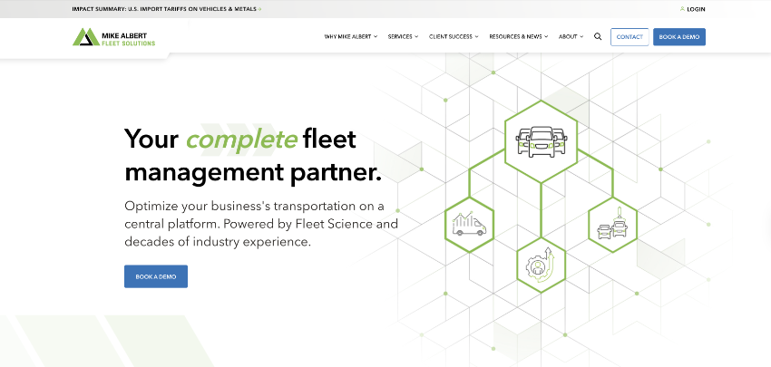
Task: Open the About menu
Action: (571, 37)
